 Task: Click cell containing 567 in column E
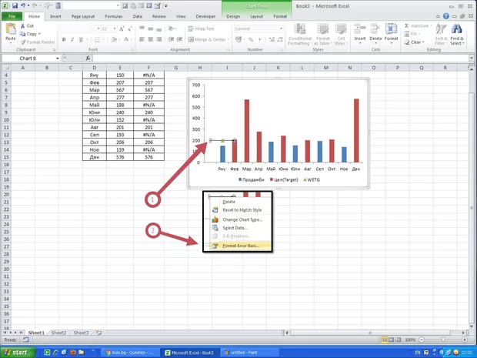(120, 90)
